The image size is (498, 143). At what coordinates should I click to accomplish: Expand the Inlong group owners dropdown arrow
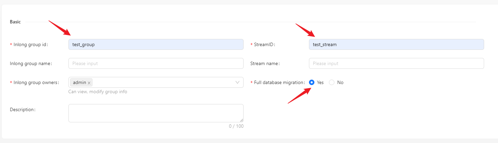(x=237, y=82)
